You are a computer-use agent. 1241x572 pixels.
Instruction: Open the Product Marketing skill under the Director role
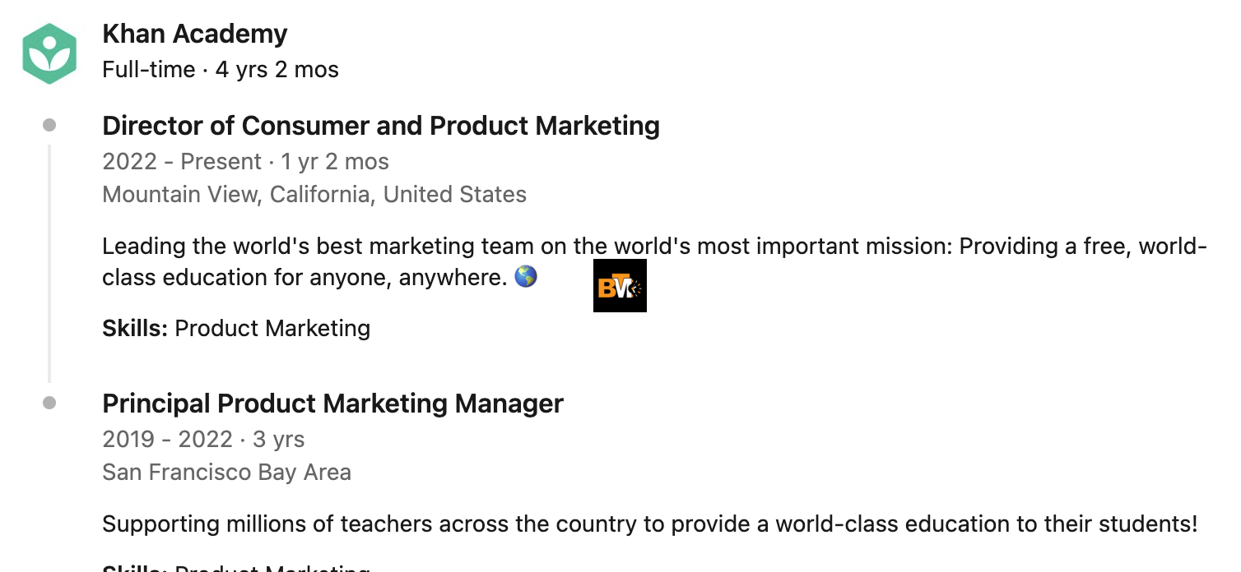(272, 328)
